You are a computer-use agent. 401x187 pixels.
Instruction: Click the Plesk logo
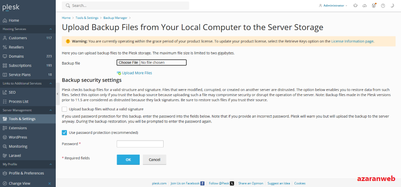11,7
